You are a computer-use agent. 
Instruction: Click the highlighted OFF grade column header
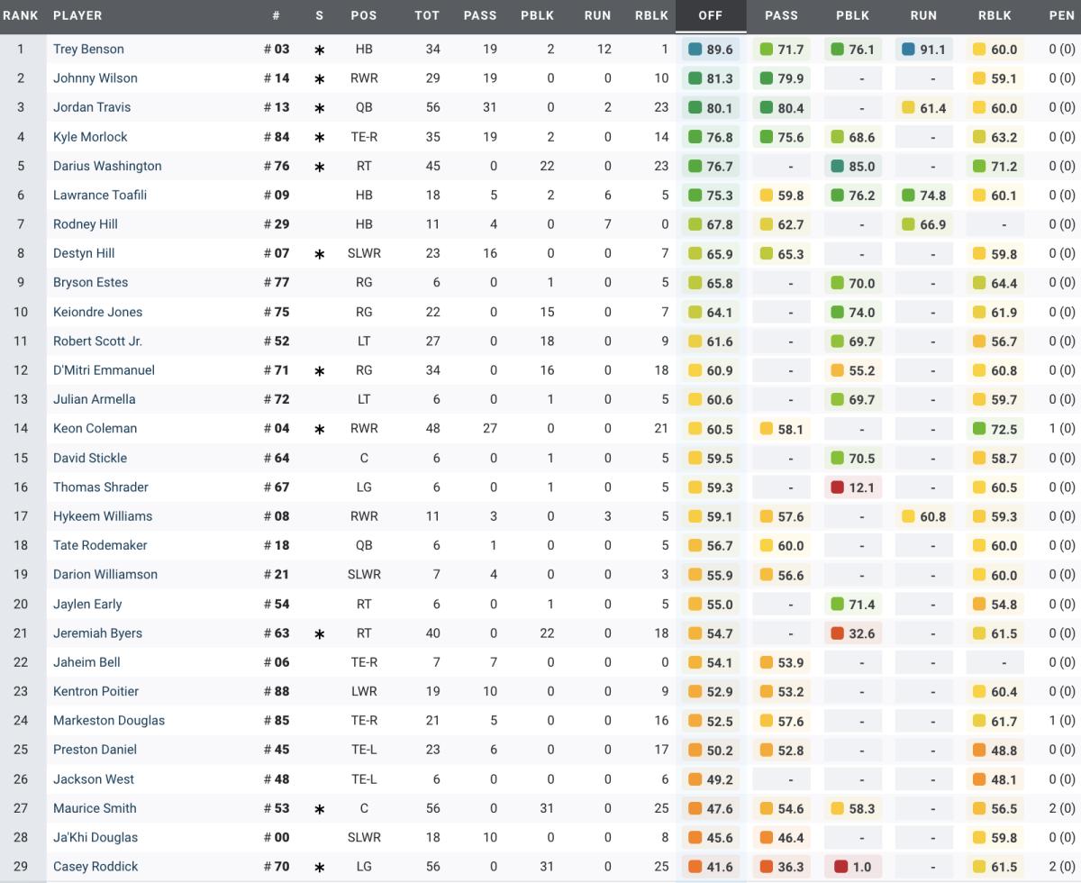tap(711, 15)
